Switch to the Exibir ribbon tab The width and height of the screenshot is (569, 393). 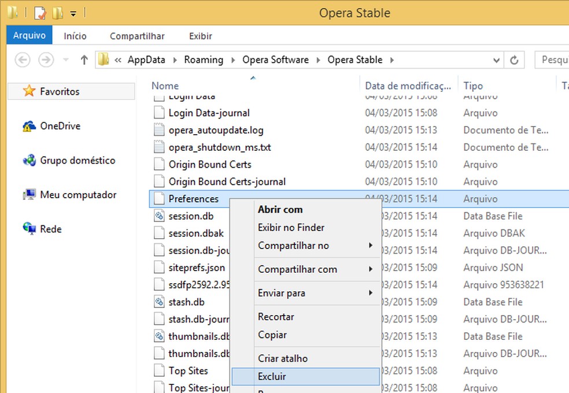[200, 36]
